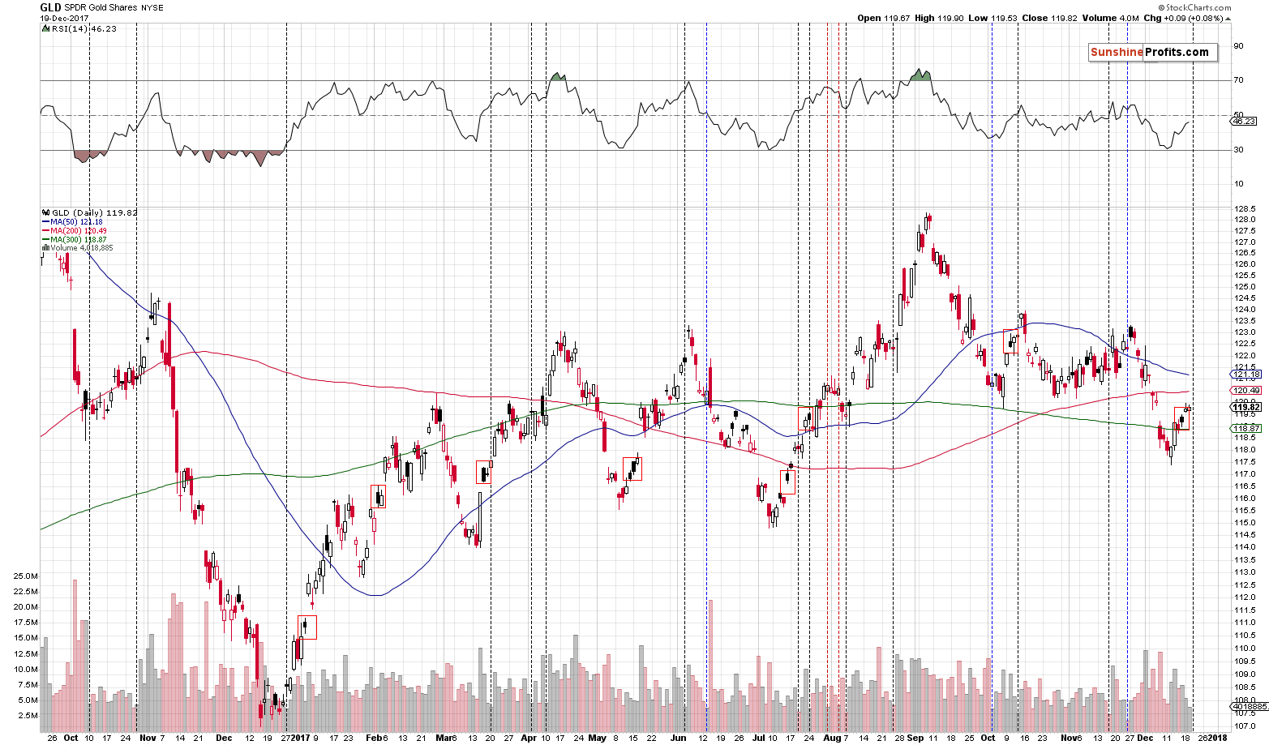Click the 125.0 price axis label

[1245, 287]
